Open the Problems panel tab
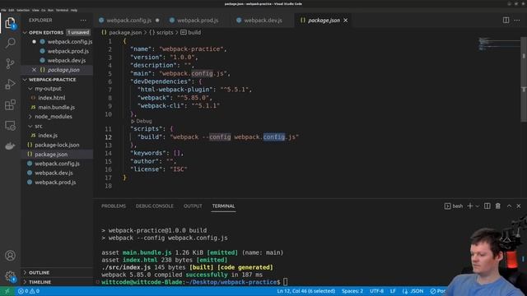The image size is (527, 296). pos(114,206)
